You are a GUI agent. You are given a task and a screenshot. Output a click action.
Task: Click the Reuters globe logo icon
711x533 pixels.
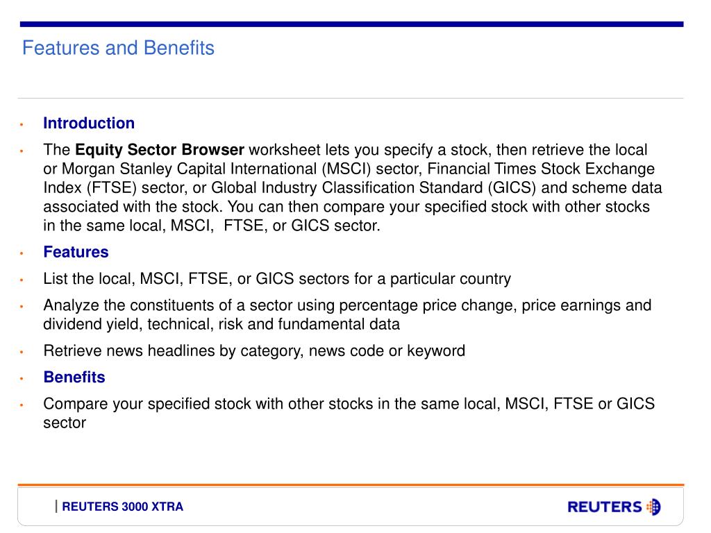coord(653,507)
